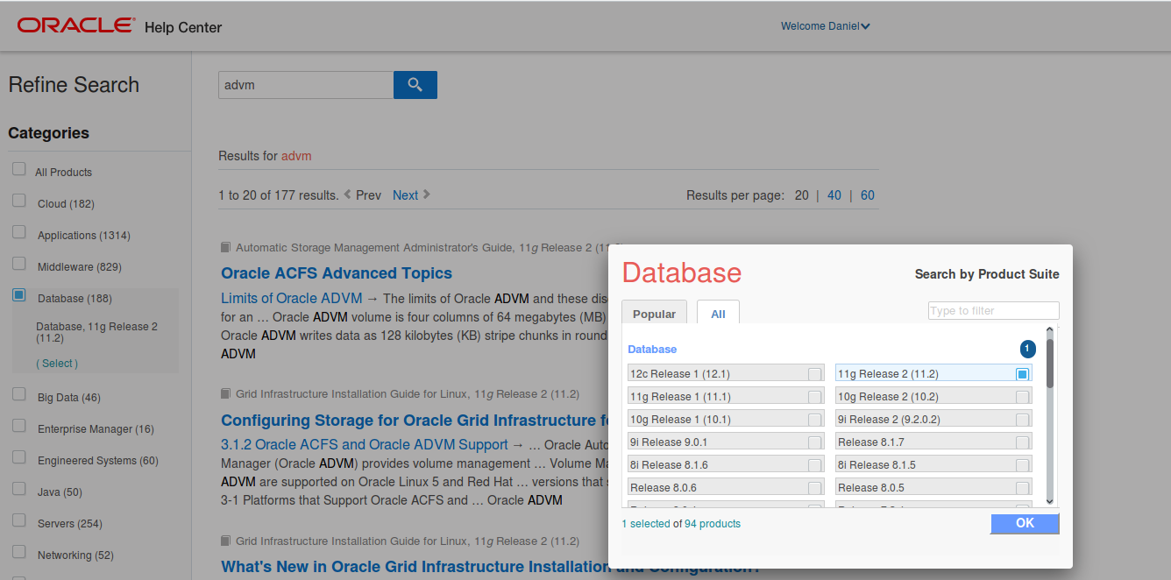The height and width of the screenshot is (580, 1171).
Task: Tick the Enterprise Manager category checkbox
Action: point(18,426)
